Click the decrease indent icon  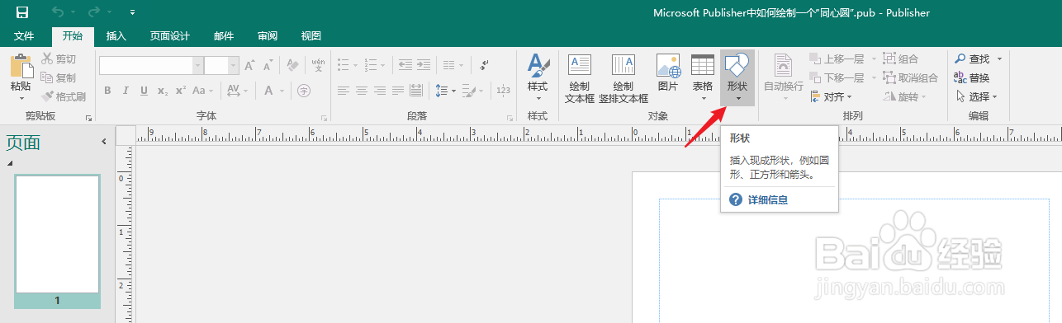point(405,65)
